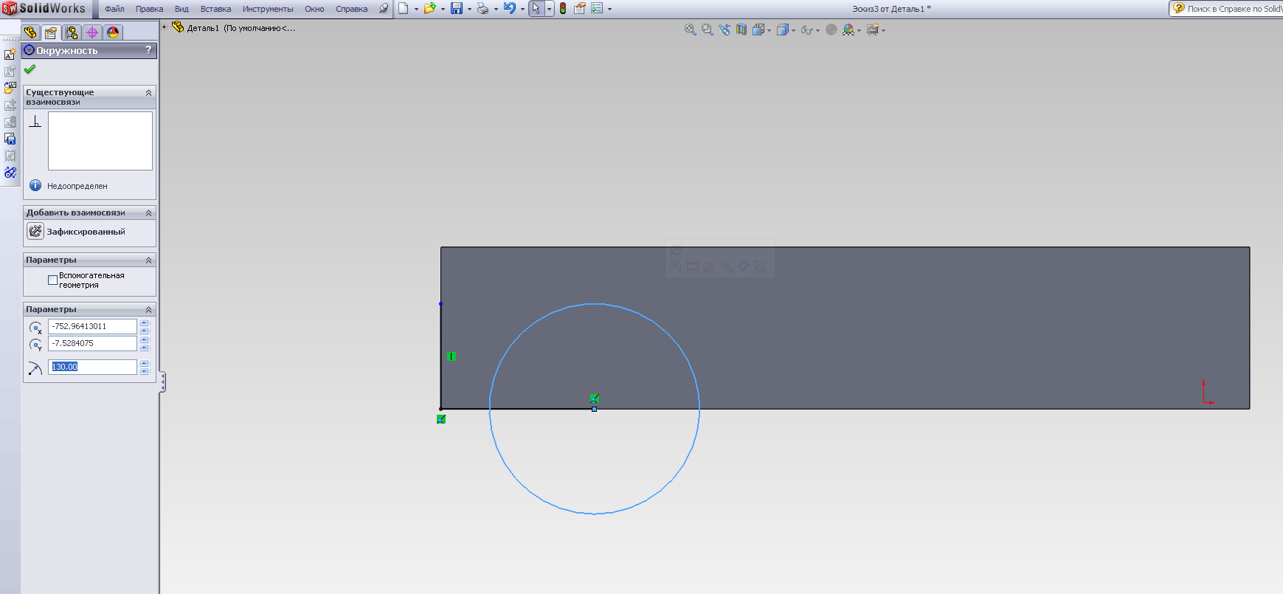Open the Print dropdown arrow
Viewport: 1283px width, 594px height.
(x=496, y=9)
